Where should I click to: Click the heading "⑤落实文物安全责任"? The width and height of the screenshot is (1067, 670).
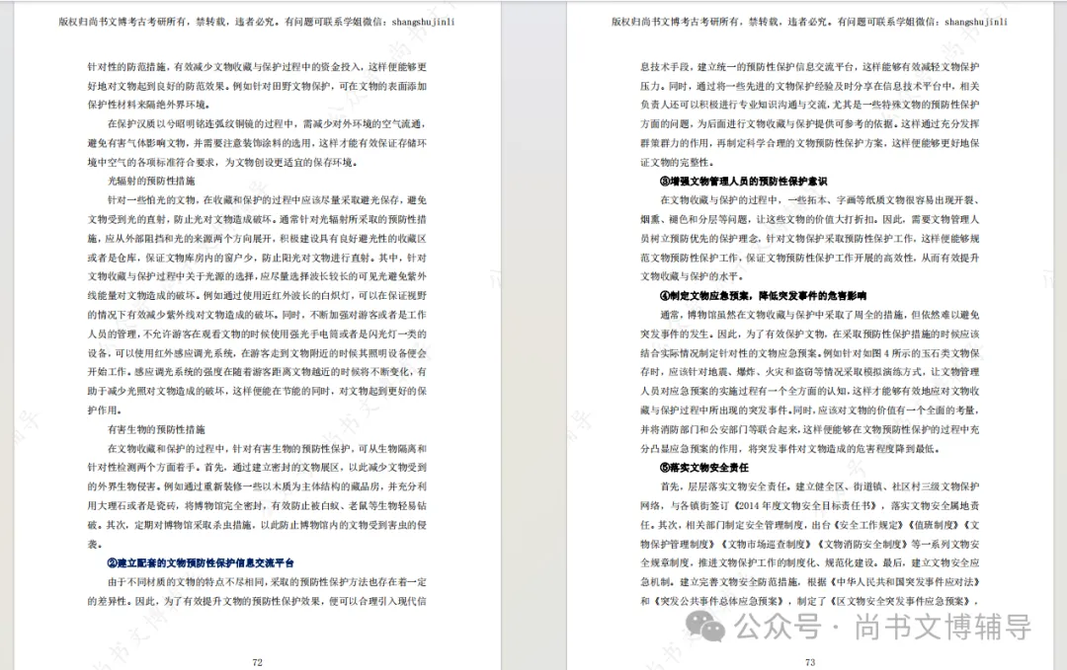(x=703, y=468)
